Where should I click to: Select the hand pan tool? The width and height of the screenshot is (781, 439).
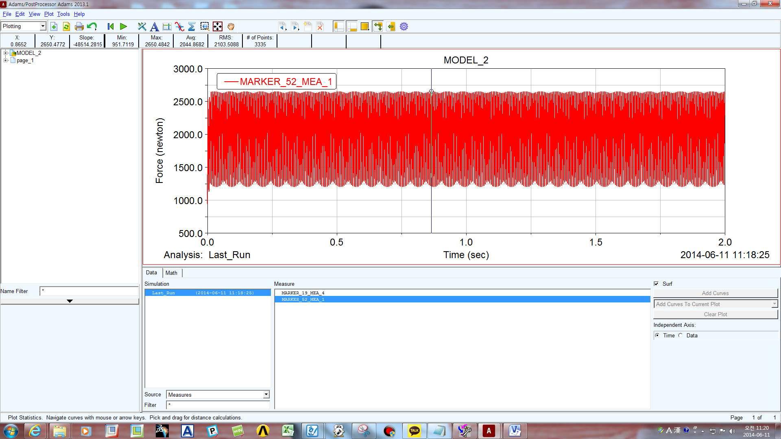point(231,26)
